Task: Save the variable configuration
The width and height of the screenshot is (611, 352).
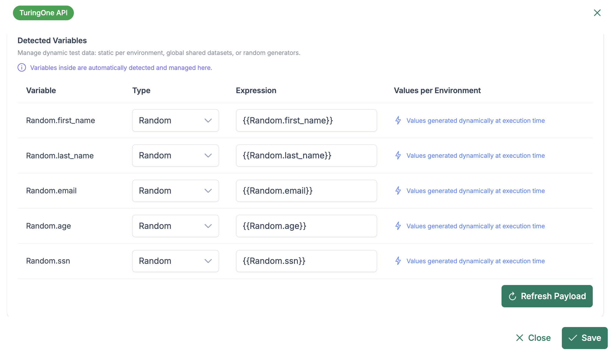Action: coord(585,338)
